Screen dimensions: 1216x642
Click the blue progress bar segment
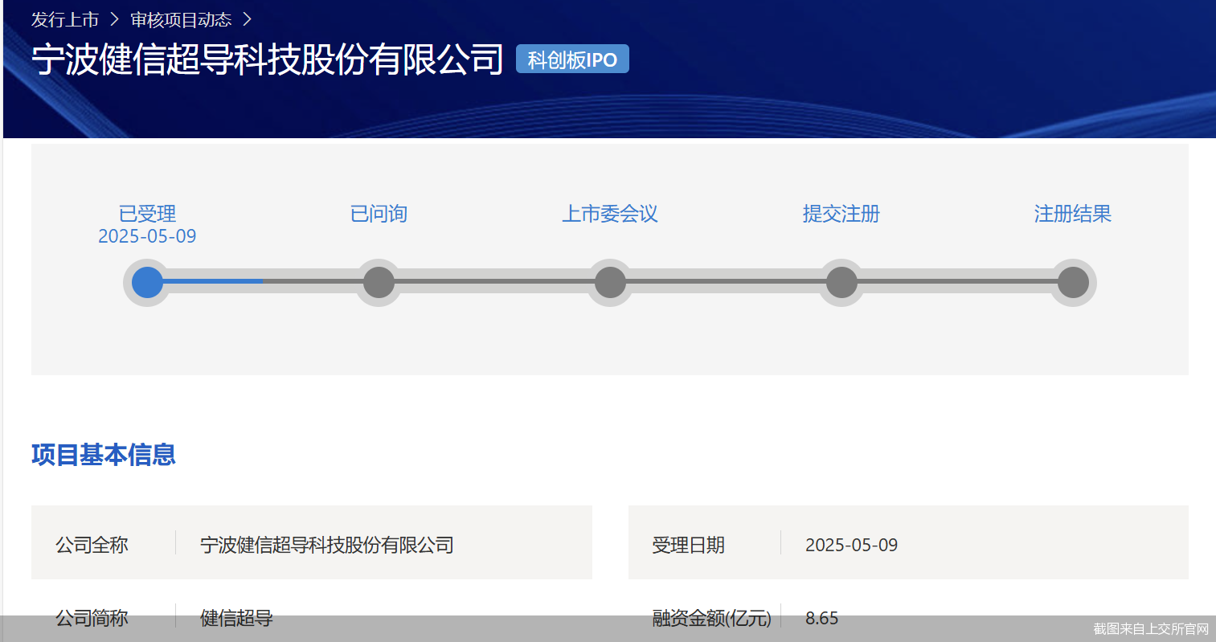tap(212, 282)
